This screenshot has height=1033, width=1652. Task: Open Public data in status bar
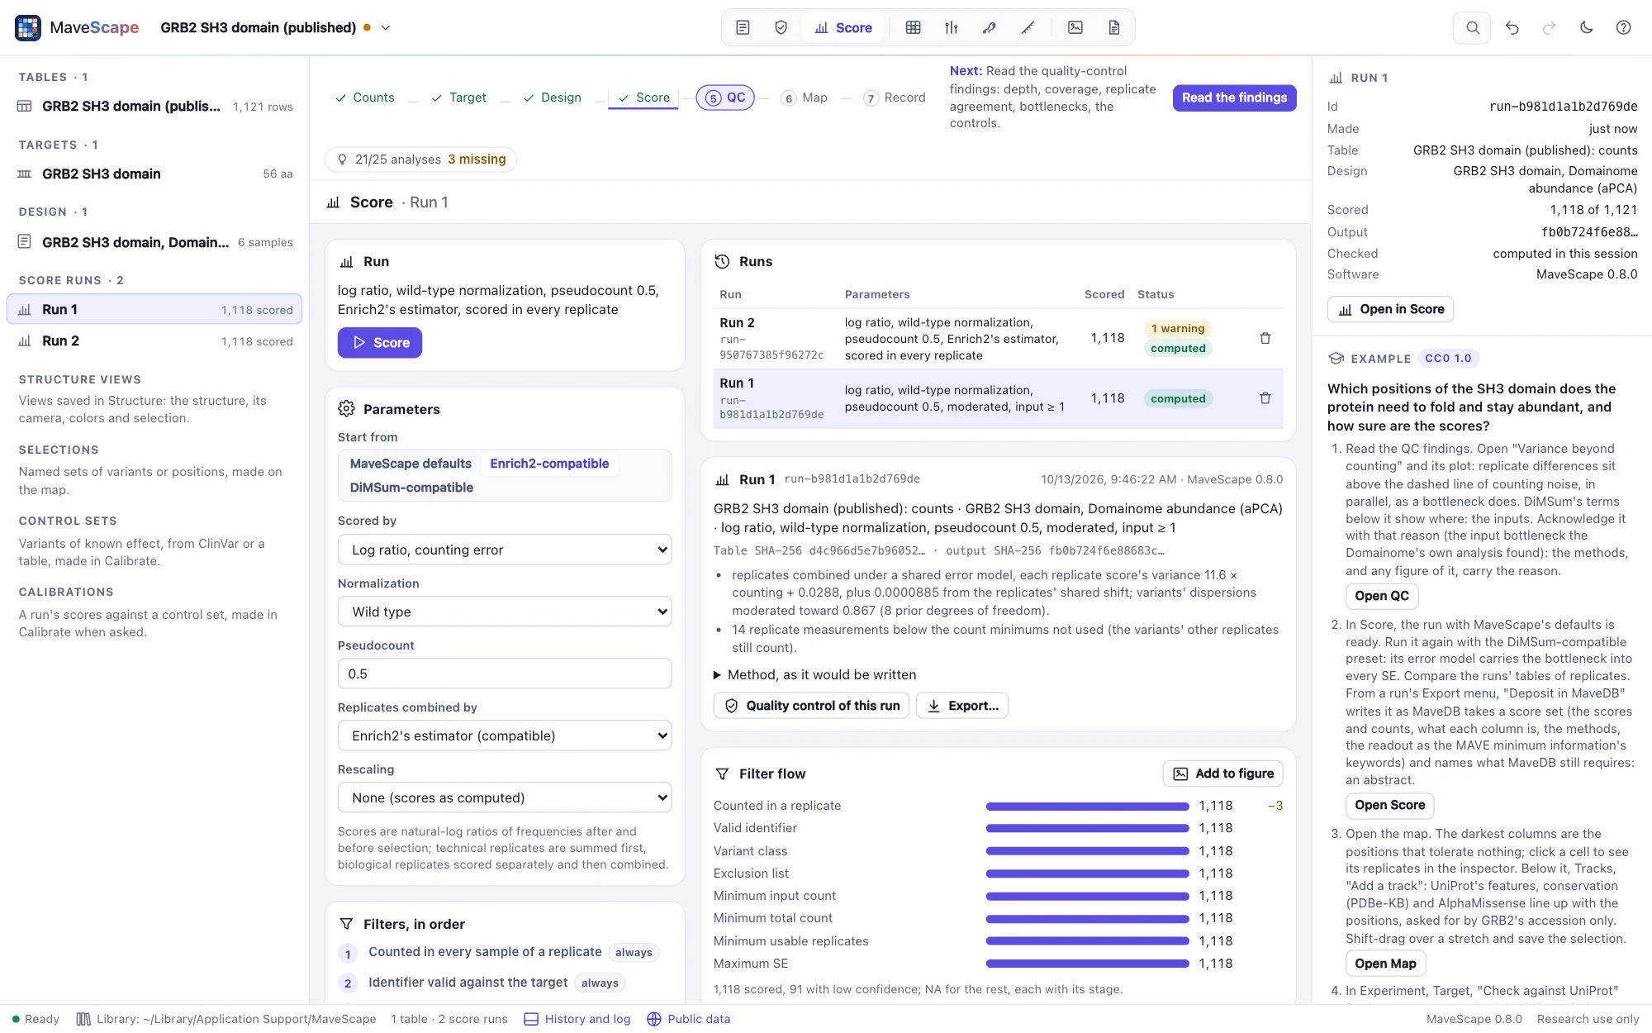689,1019
